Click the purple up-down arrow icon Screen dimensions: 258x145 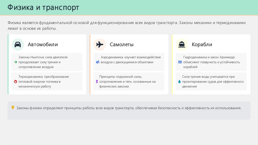click(x=97, y=82)
